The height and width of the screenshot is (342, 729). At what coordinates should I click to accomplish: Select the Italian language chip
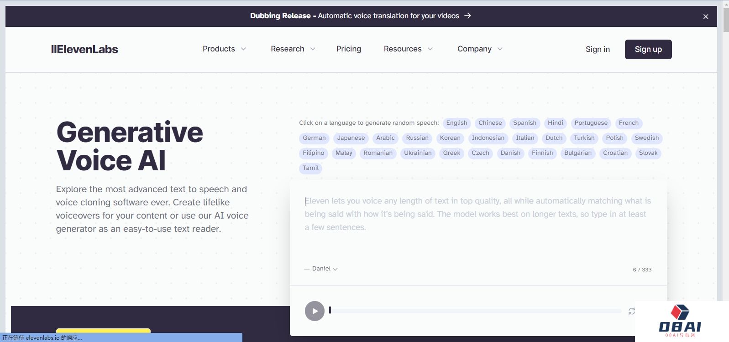[525, 138]
